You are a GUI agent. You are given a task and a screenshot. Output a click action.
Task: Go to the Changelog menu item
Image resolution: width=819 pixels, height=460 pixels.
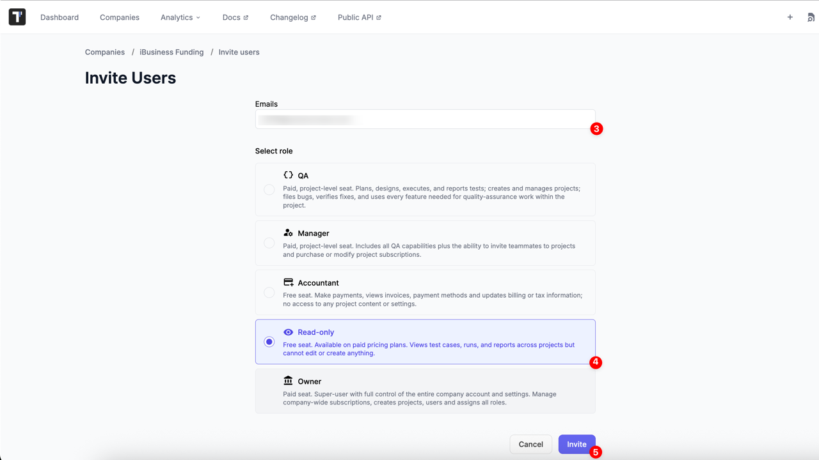pyautogui.click(x=289, y=17)
